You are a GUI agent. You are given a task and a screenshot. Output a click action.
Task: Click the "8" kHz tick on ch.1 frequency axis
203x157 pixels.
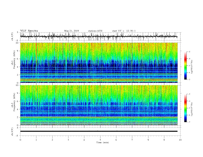[18, 51]
